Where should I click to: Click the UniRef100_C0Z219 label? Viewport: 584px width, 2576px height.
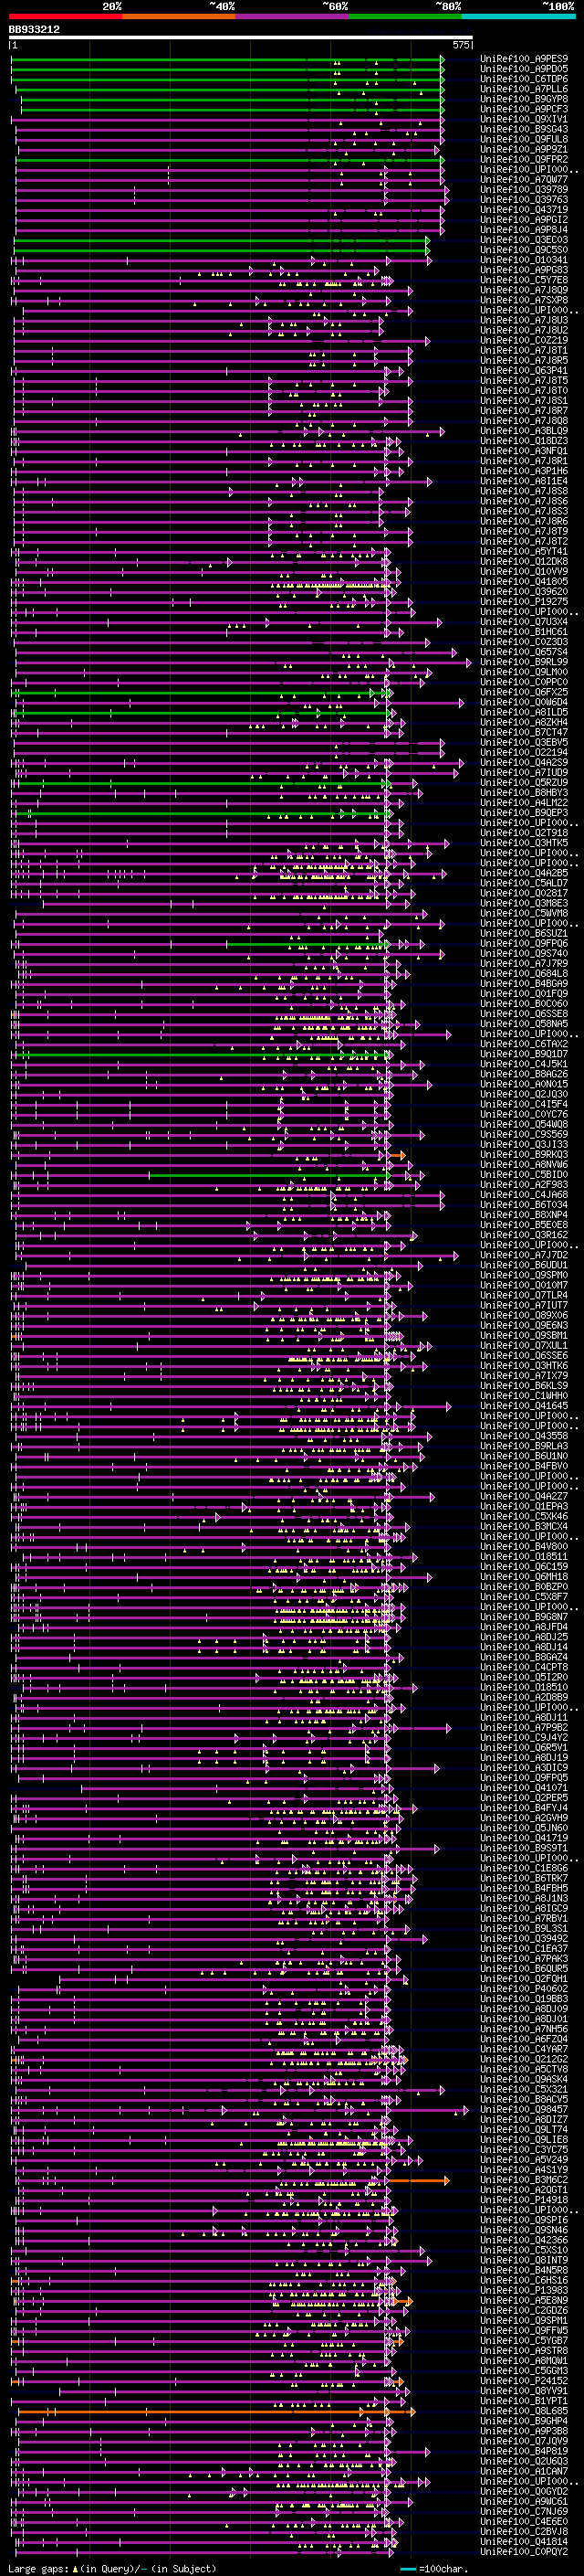click(x=523, y=341)
